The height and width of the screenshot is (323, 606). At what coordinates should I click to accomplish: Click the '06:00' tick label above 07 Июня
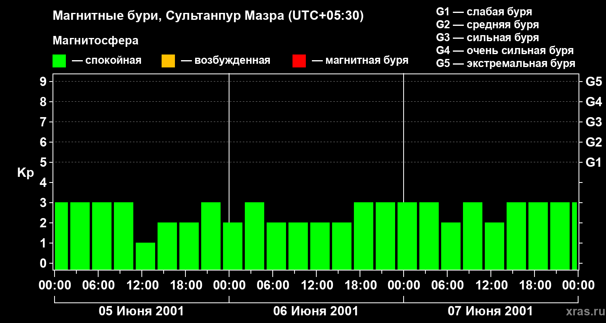(447, 285)
